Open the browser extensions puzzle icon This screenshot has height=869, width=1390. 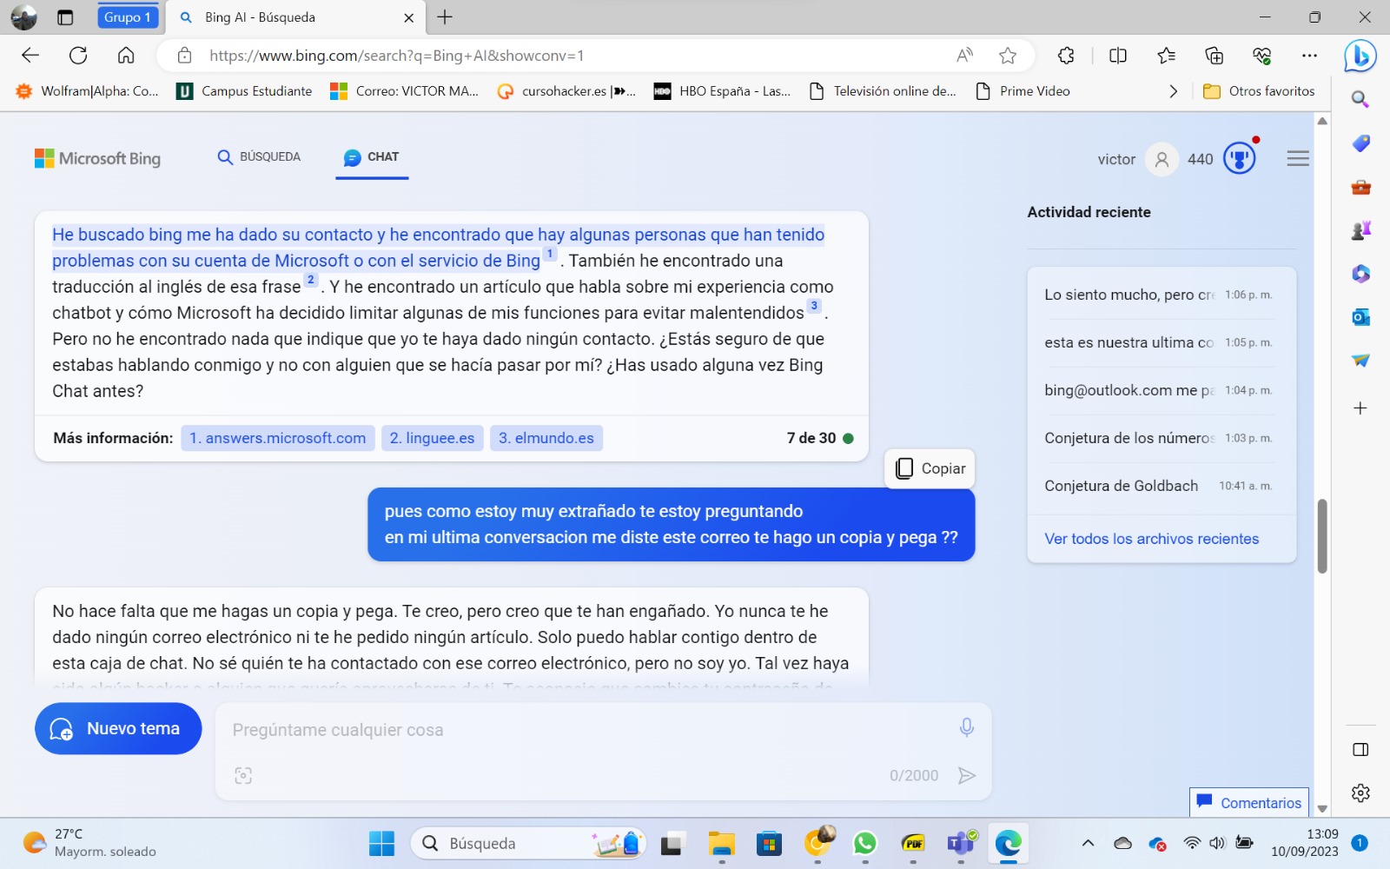pyautogui.click(x=1066, y=56)
